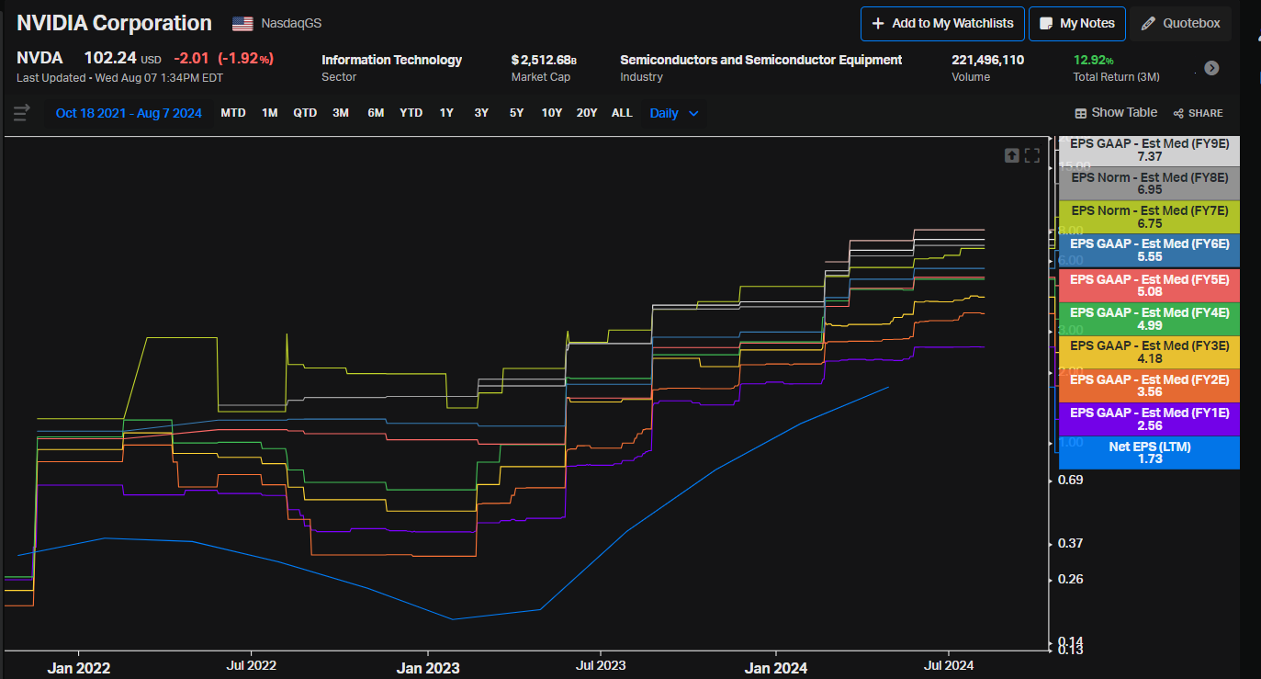Click the NVDA ticker symbol
This screenshot has width=1261, height=679.
click(39, 59)
